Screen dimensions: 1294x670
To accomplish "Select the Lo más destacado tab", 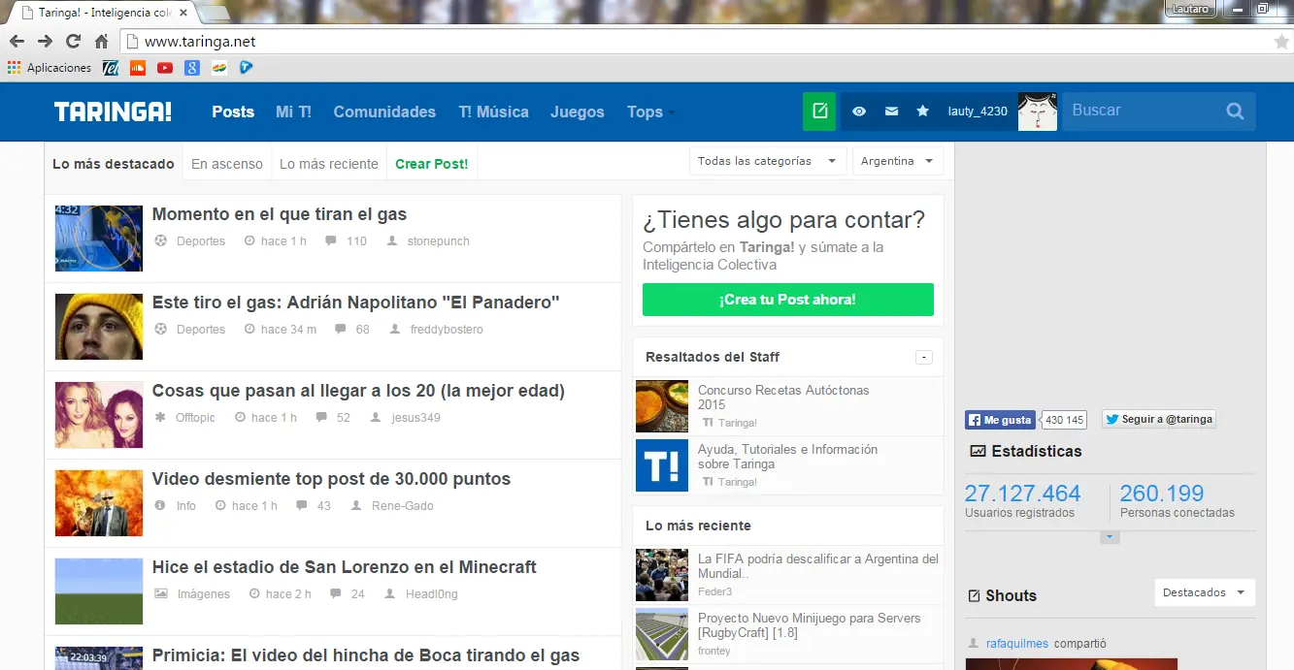I will (114, 164).
